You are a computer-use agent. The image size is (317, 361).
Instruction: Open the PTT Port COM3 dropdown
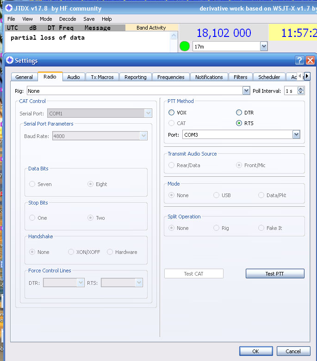[x=296, y=134]
